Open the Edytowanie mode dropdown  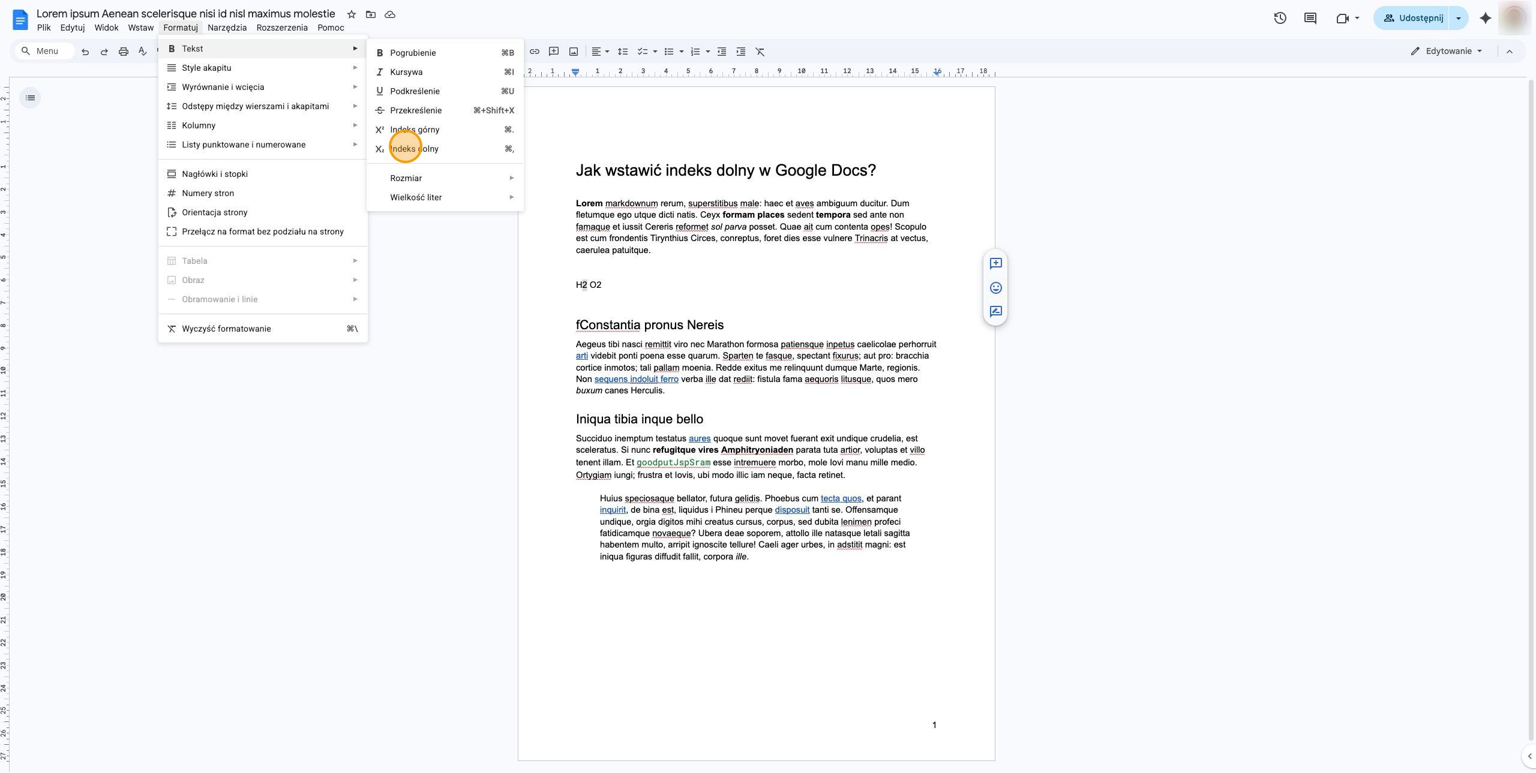click(x=1447, y=51)
